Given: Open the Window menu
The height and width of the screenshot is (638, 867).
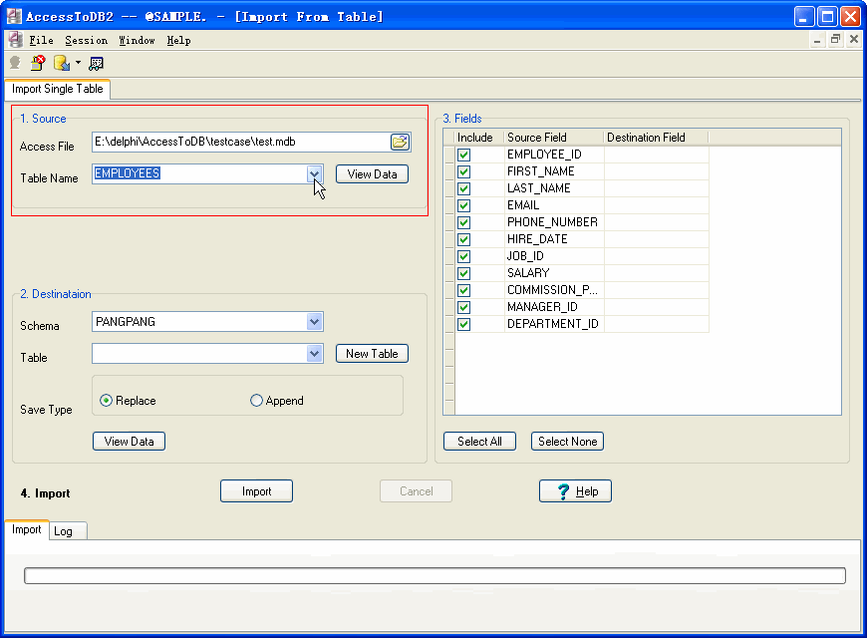Looking at the screenshot, I should [138, 41].
